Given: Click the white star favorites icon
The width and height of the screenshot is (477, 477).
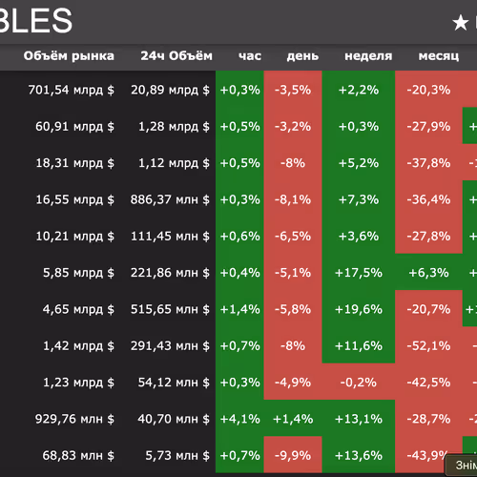Looking at the screenshot, I should point(460,23).
